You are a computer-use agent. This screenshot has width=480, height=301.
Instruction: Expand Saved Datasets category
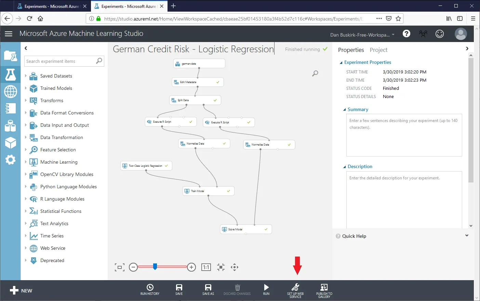tap(25, 76)
